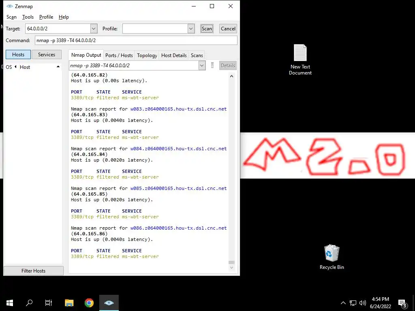415x311 pixels.
Task: Click output scrollbar down arrow
Action: click(x=231, y=268)
